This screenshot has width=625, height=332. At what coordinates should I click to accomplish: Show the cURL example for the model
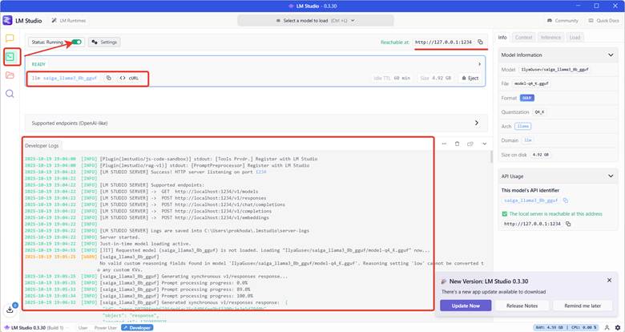pyautogui.click(x=129, y=79)
